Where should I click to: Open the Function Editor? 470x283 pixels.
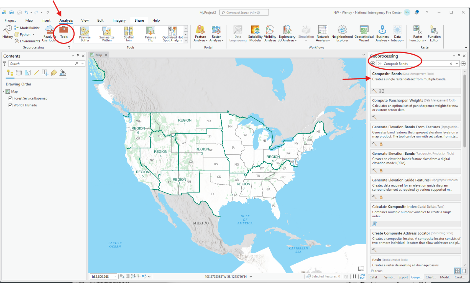434,34
